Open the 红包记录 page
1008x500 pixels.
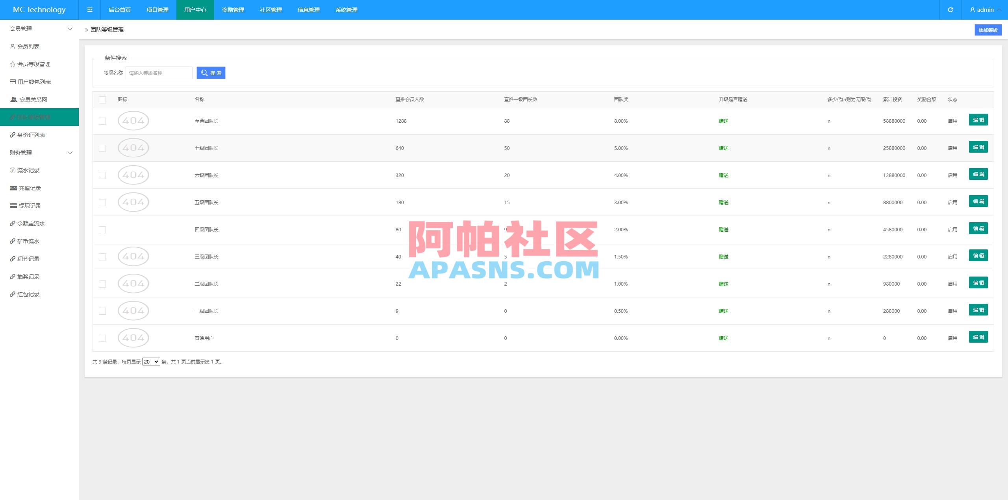coord(30,294)
